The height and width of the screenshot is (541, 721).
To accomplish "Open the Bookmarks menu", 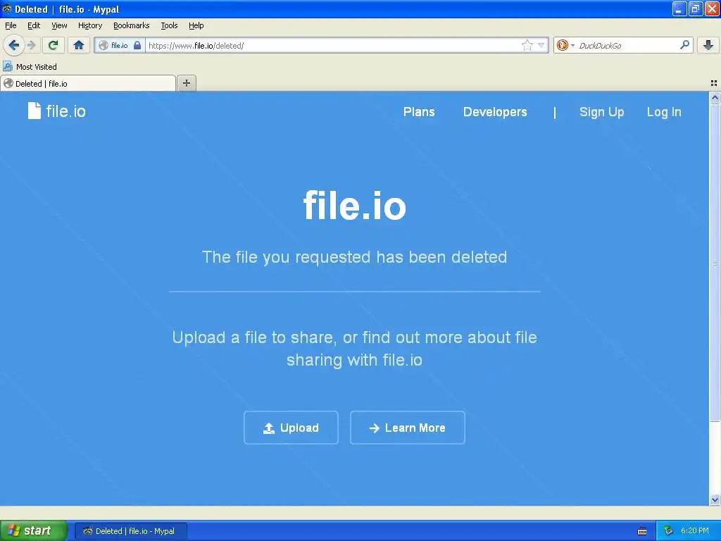I will coord(132,25).
